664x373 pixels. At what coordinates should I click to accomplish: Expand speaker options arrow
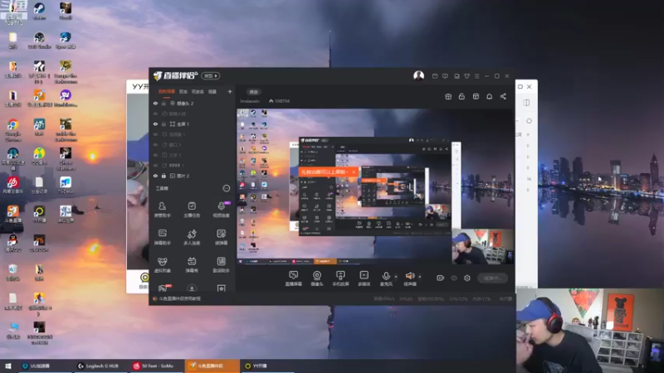point(420,277)
